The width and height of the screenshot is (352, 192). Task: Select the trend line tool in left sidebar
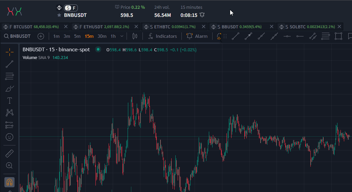point(9,64)
